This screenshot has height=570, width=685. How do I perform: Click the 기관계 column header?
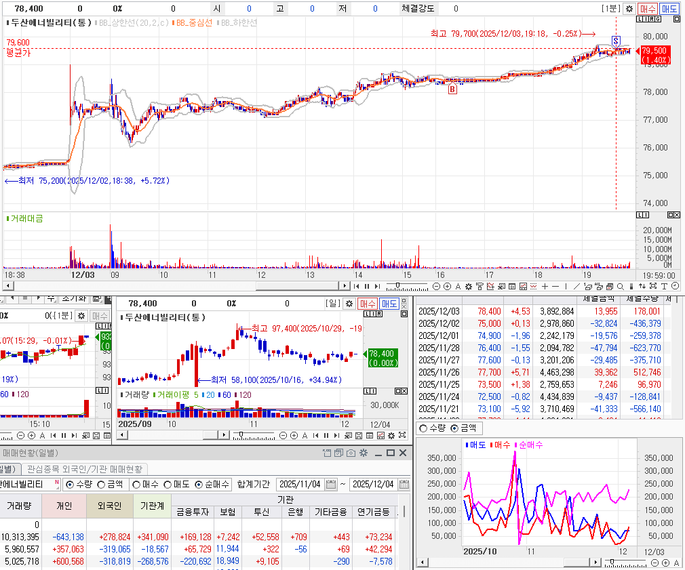[152, 506]
